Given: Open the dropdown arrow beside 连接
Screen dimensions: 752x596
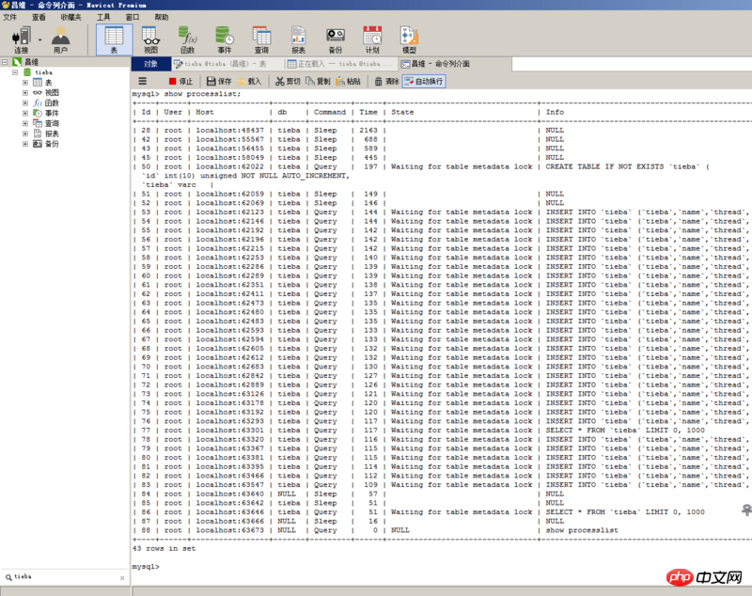Looking at the screenshot, I should 39,39.
